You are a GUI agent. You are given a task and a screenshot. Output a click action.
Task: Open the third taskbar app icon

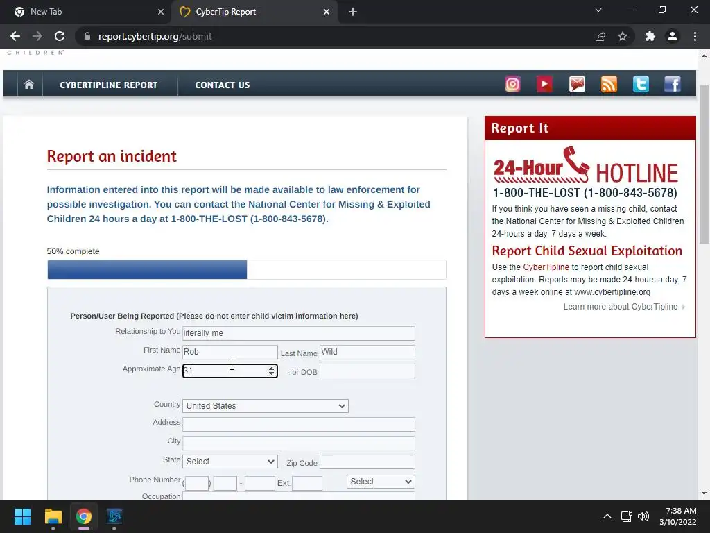[114, 516]
